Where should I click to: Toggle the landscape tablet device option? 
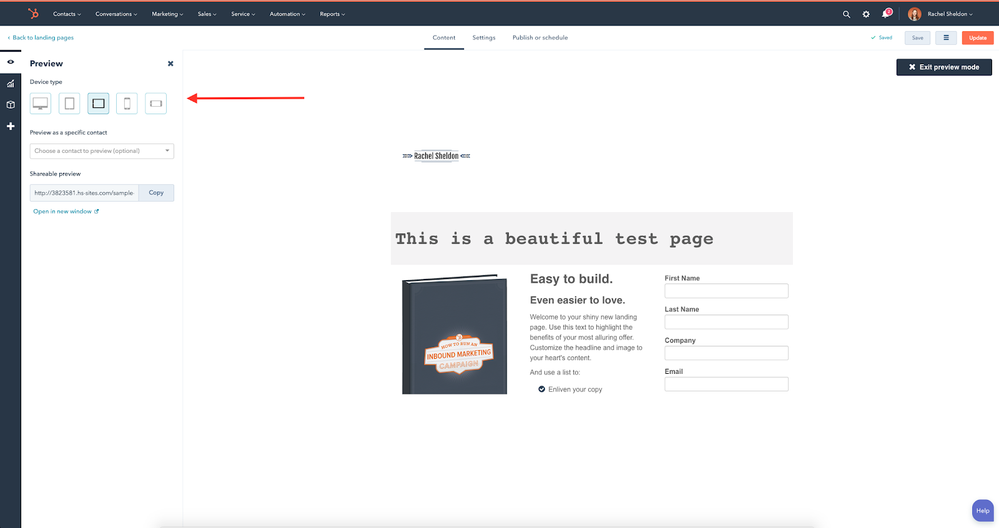[x=98, y=104]
